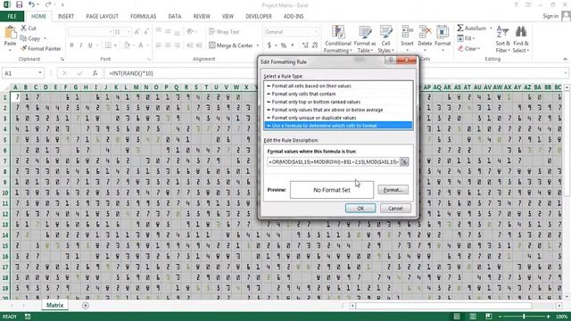
Task: Open the FILE tab
Action: (12, 16)
